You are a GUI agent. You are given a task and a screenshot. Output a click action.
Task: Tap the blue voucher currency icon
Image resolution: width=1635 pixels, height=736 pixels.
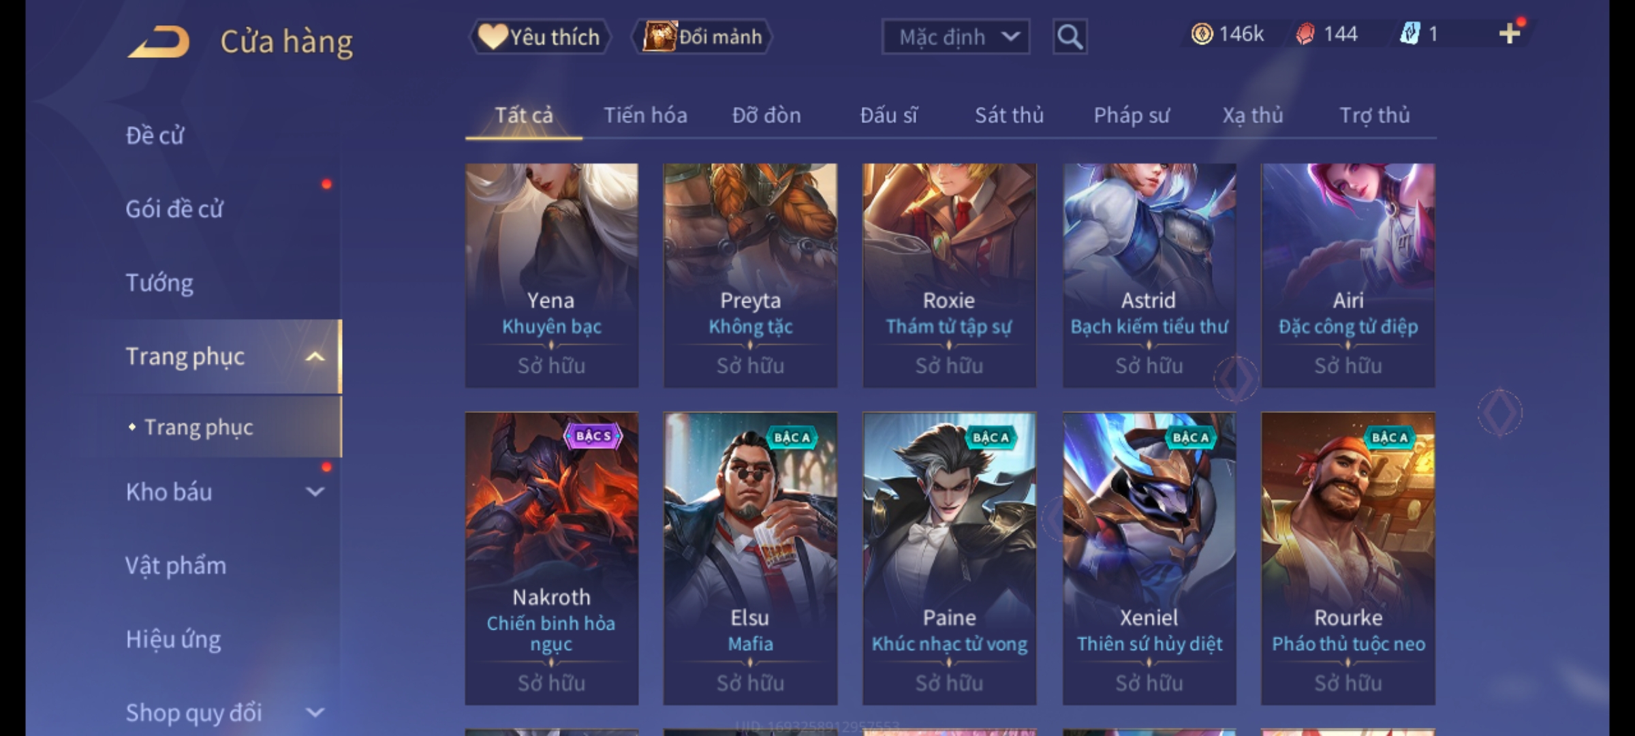coord(1410,33)
